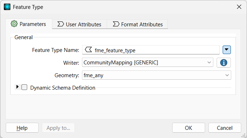The height and width of the screenshot is (138, 247).
Task: Click the FME app icon in title bar
Action: click(x=7, y=7)
